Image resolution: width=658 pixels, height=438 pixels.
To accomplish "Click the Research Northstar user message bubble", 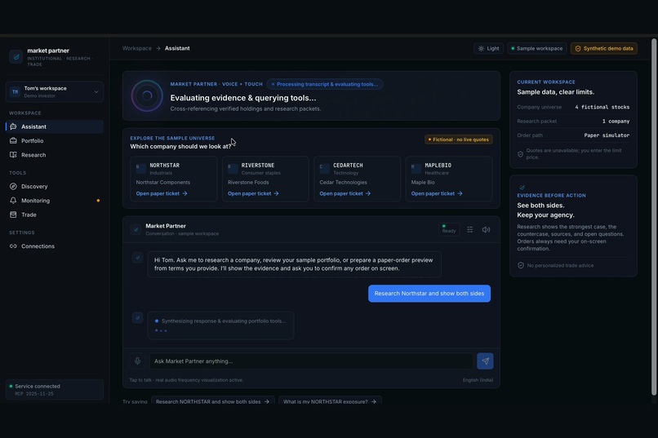I will (429, 294).
